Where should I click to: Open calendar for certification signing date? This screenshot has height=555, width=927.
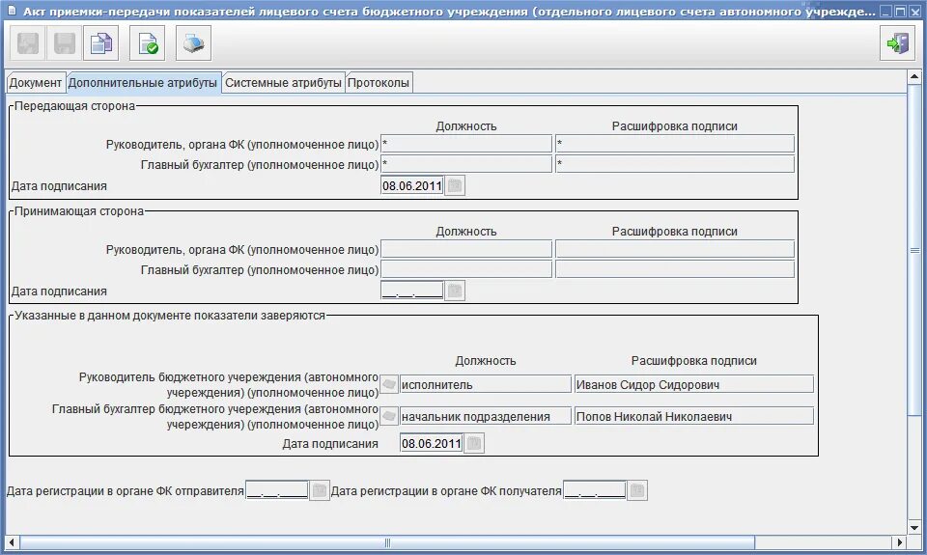[474, 443]
